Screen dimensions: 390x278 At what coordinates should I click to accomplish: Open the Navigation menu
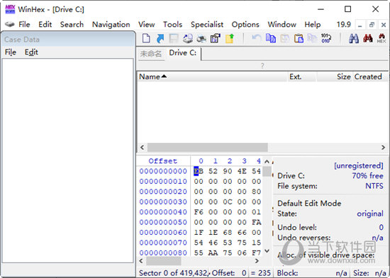pyautogui.click(x=111, y=25)
